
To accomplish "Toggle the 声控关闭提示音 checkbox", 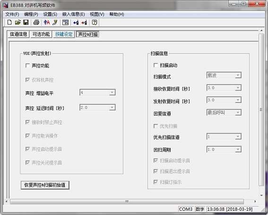I will tap(27, 163).
